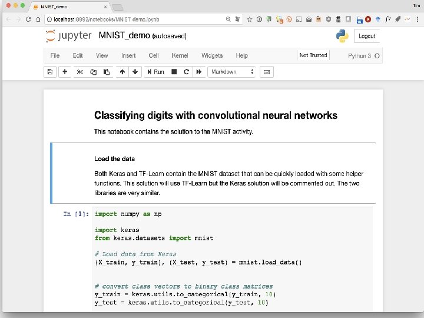The image size is (424, 318).
Task: Go back with the browser back arrow
Action: pyautogui.click(x=8, y=19)
